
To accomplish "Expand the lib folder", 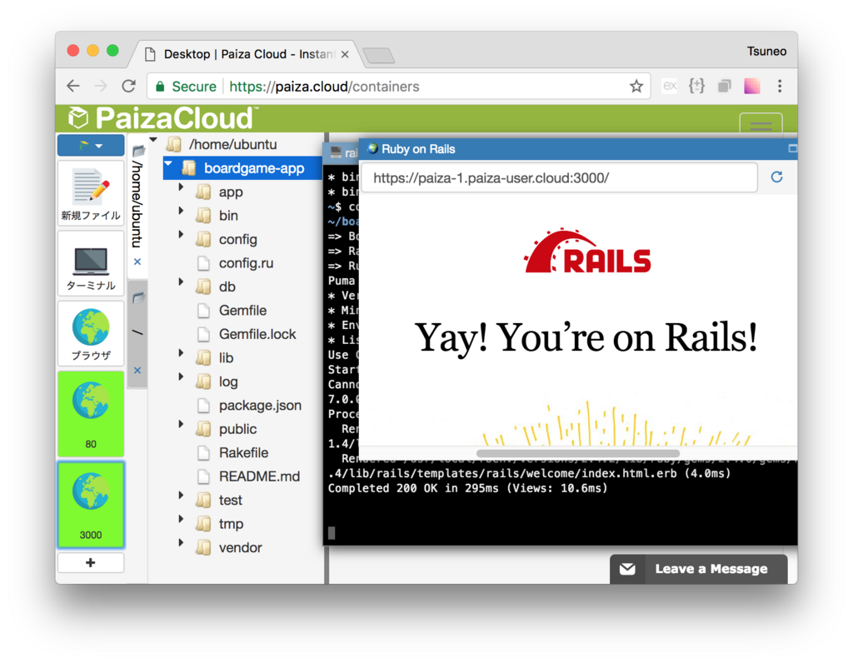I will pyautogui.click(x=181, y=353).
